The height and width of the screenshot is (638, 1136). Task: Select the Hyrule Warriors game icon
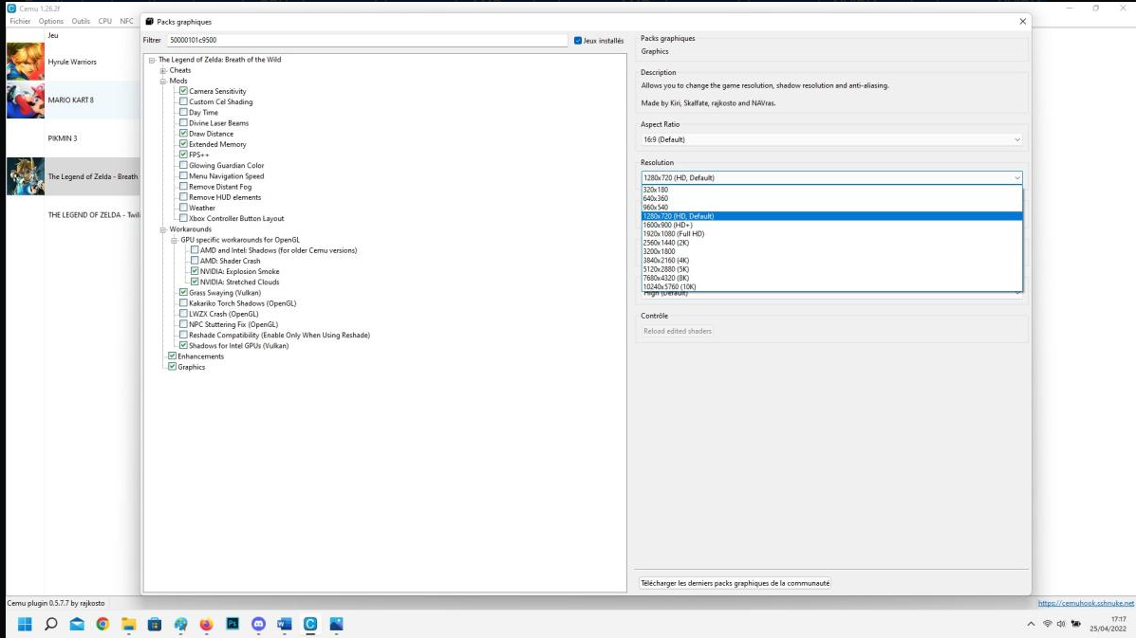click(x=26, y=62)
